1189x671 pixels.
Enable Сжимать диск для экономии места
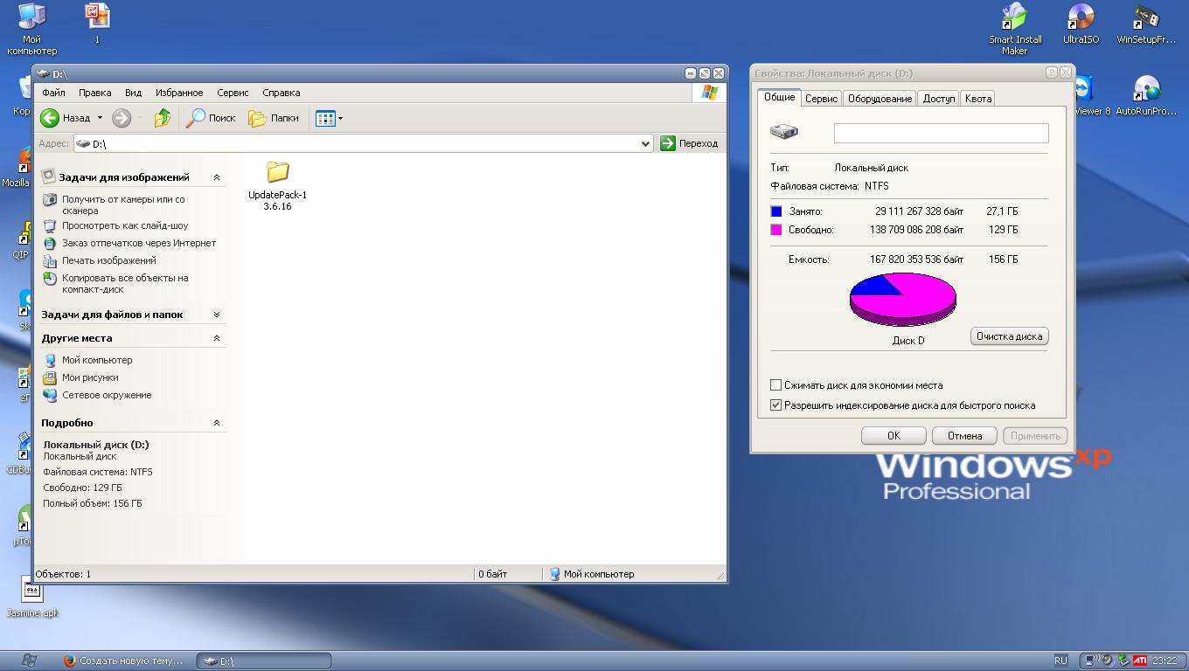click(775, 385)
